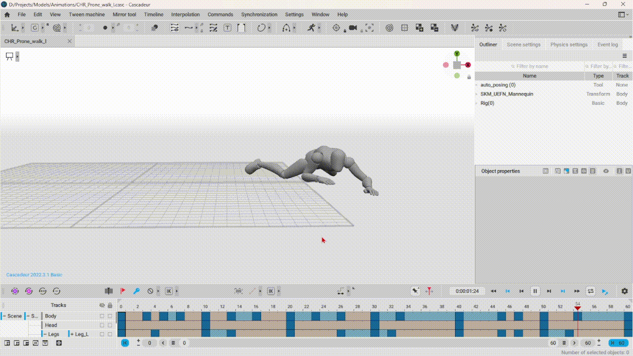Toggle lock checkbox for Head track
This screenshot has height=356, width=633.
(110, 325)
